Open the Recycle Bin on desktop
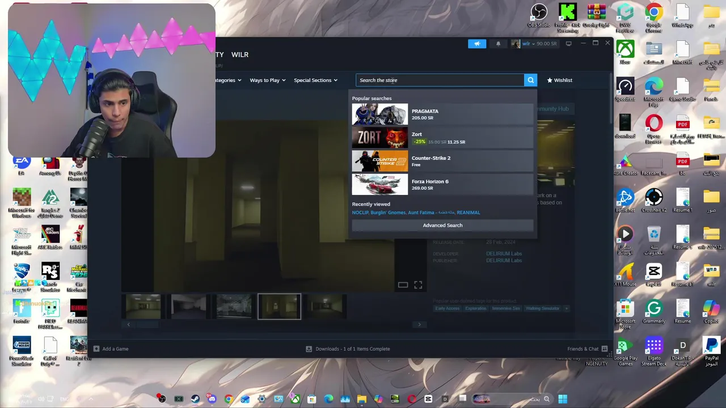Viewport: 726px width, 408px height. (x=653, y=241)
